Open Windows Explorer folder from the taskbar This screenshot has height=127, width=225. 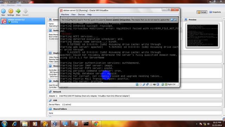[x=25, y=124]
